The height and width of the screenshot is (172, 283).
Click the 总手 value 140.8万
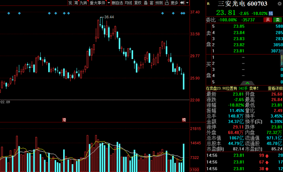tap(236, 116)
